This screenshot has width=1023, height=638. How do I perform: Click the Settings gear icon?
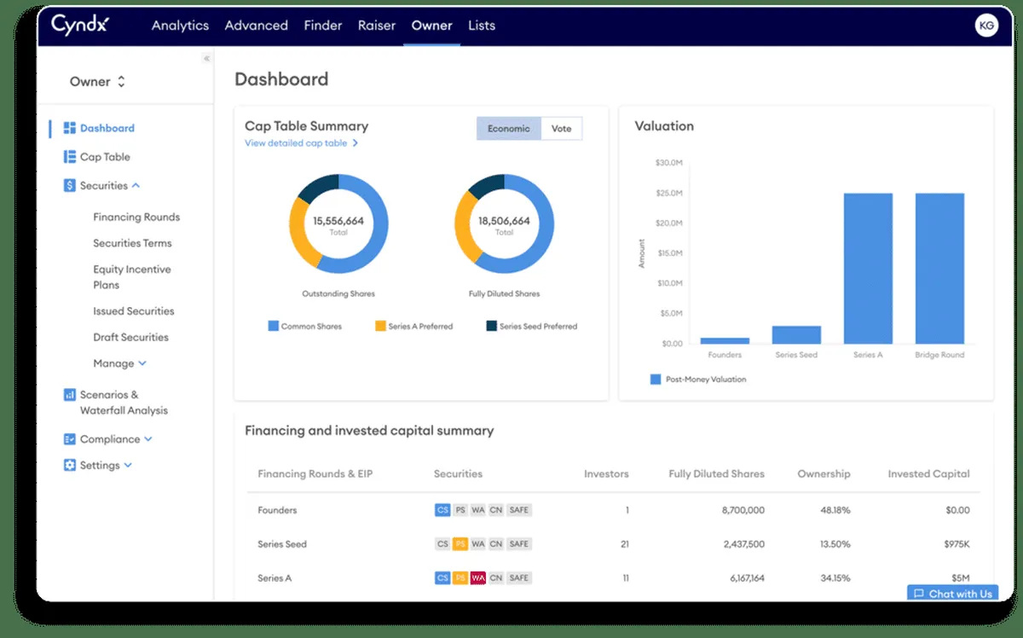(70, 466)
